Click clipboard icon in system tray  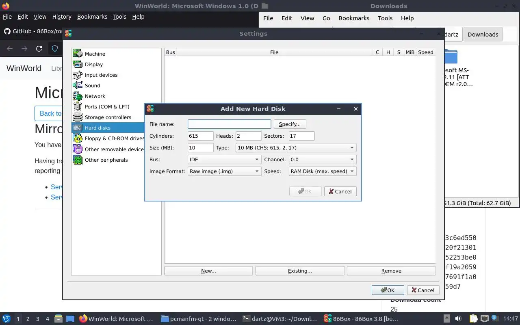tap(473, 318)
